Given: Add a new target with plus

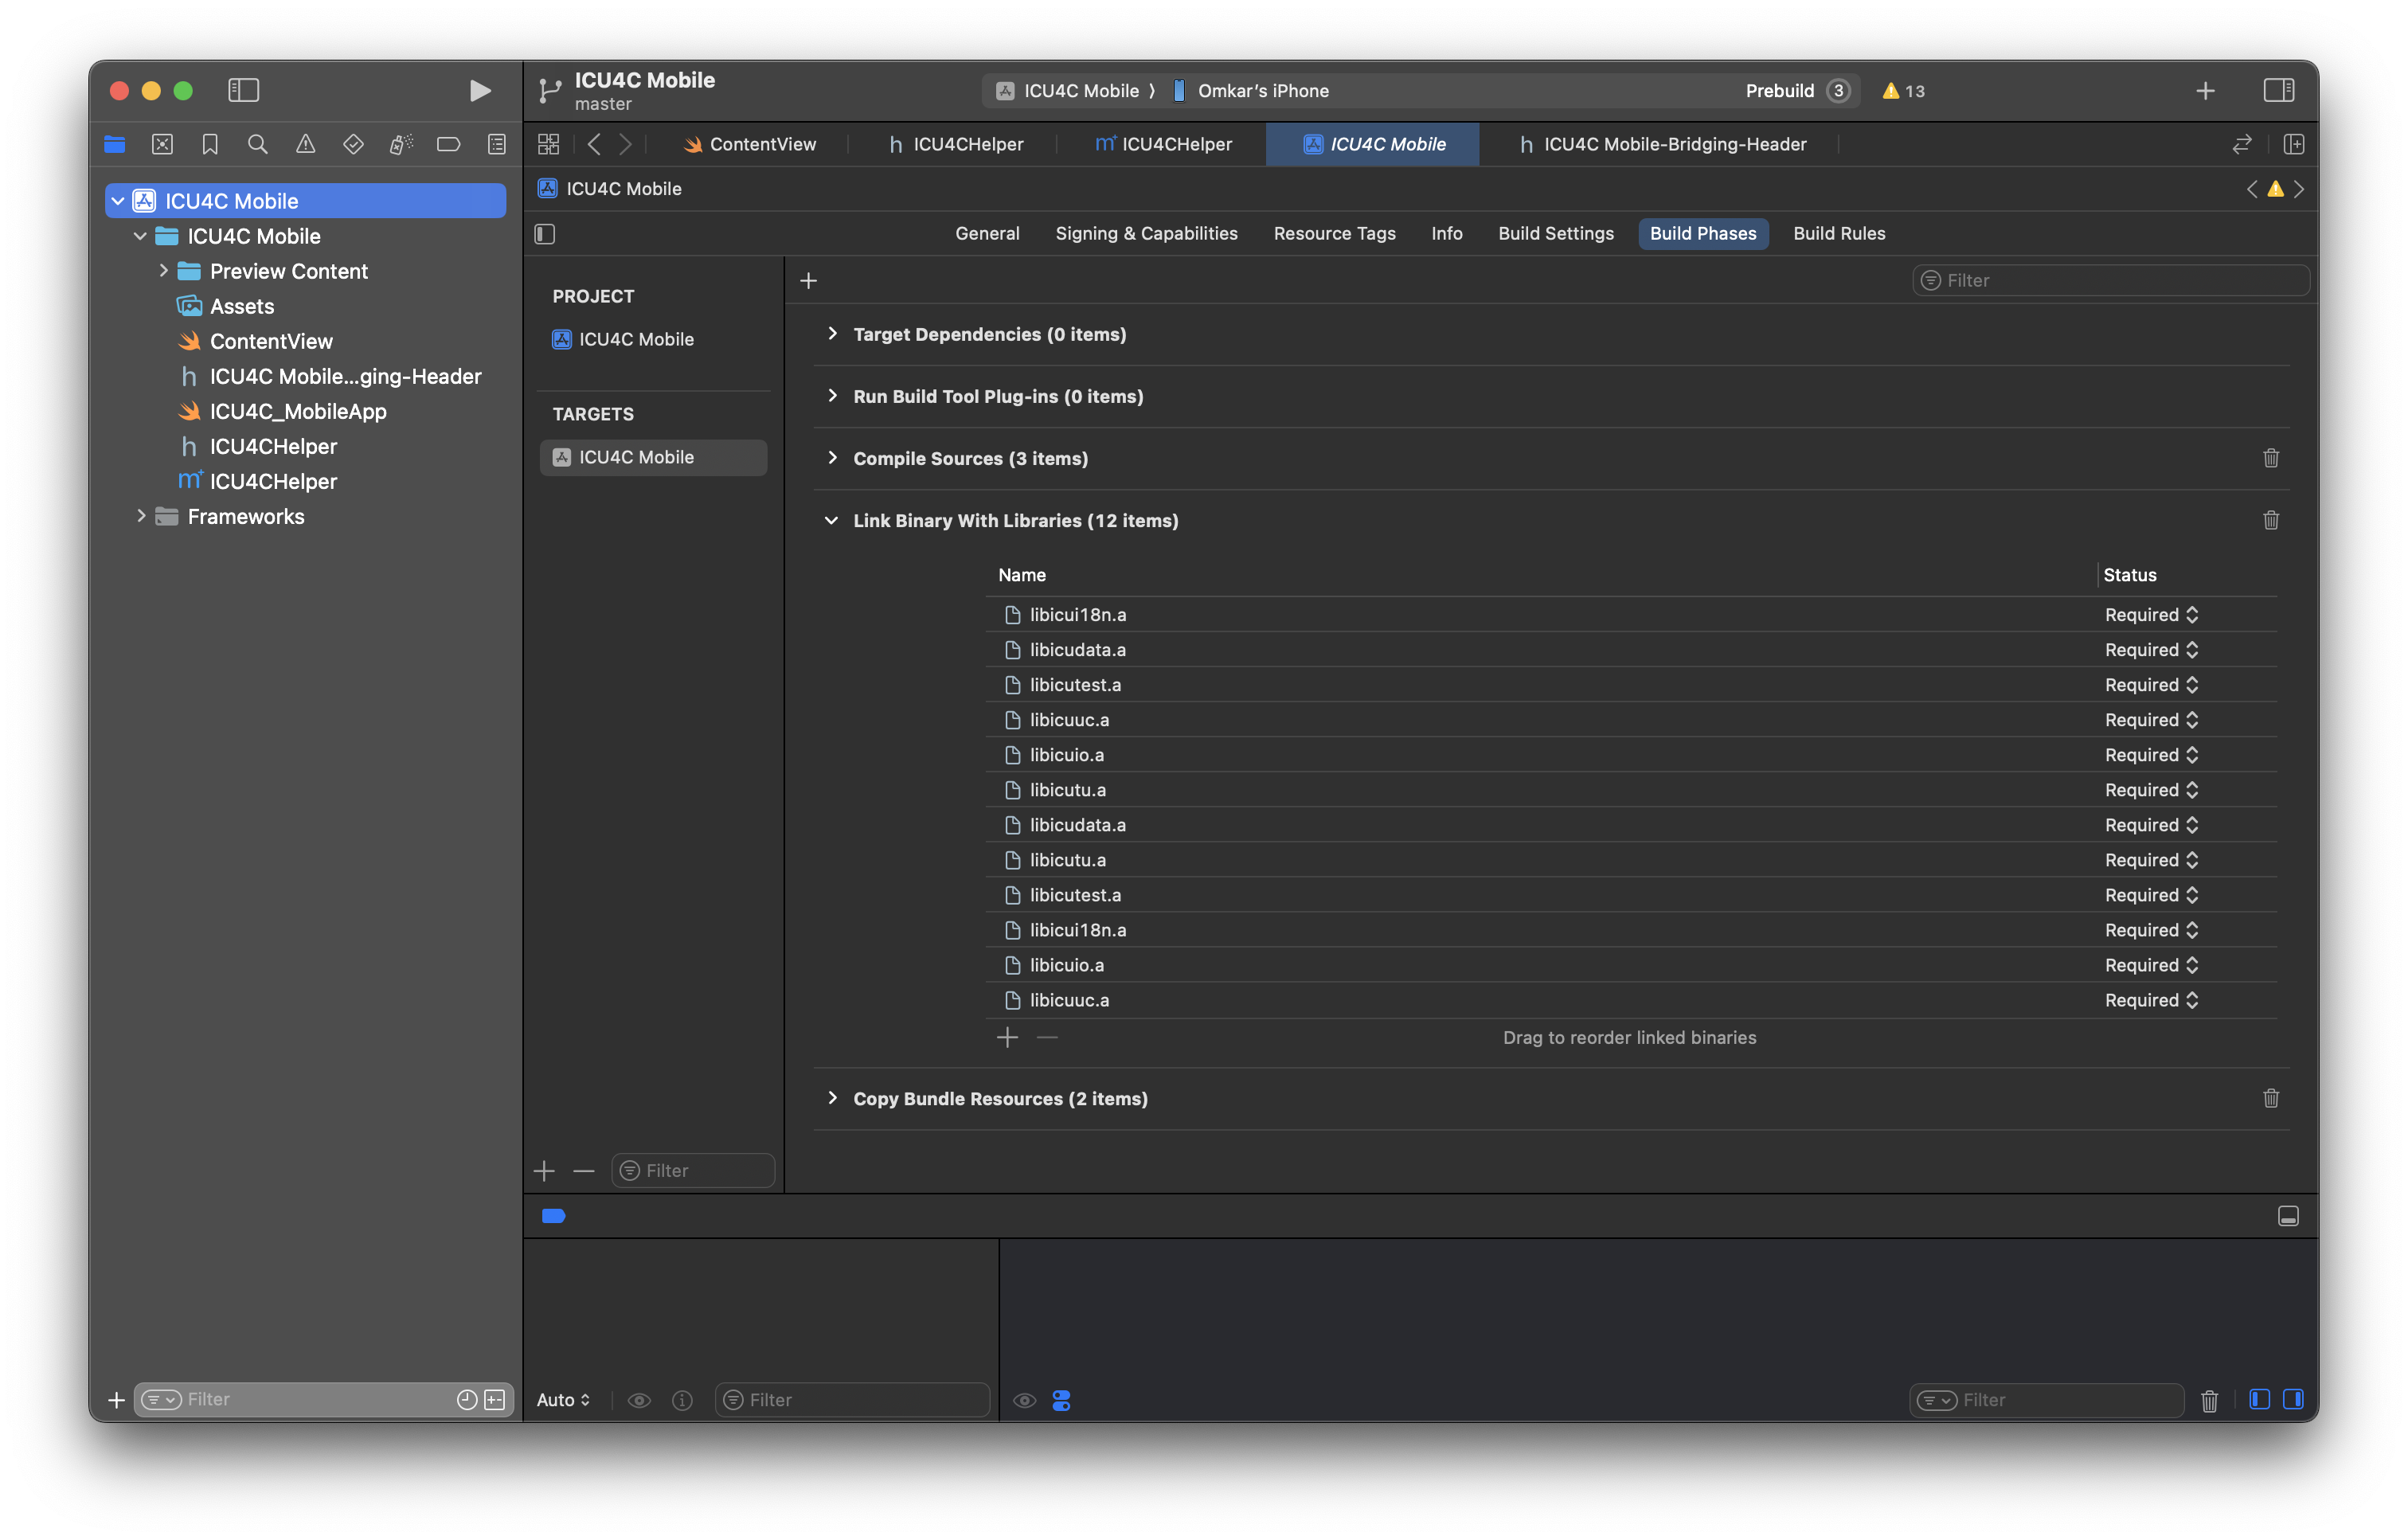Looking at the screenshot, I should (544, 1170).
